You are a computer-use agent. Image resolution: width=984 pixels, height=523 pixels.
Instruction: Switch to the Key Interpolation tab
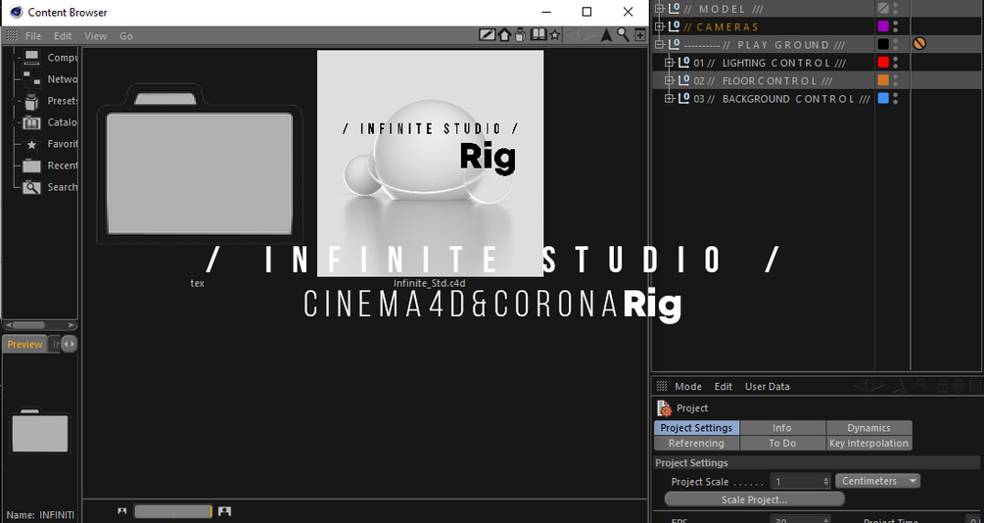(x=868, y=444)
